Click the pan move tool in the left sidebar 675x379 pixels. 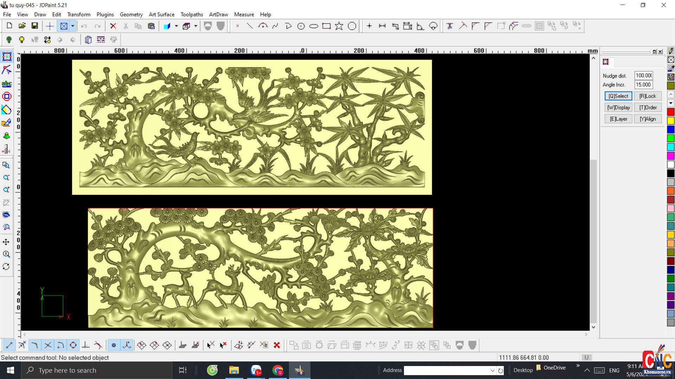(6, 242)
